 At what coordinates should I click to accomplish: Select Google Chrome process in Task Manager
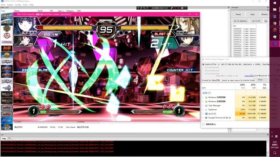coord(235,118)
